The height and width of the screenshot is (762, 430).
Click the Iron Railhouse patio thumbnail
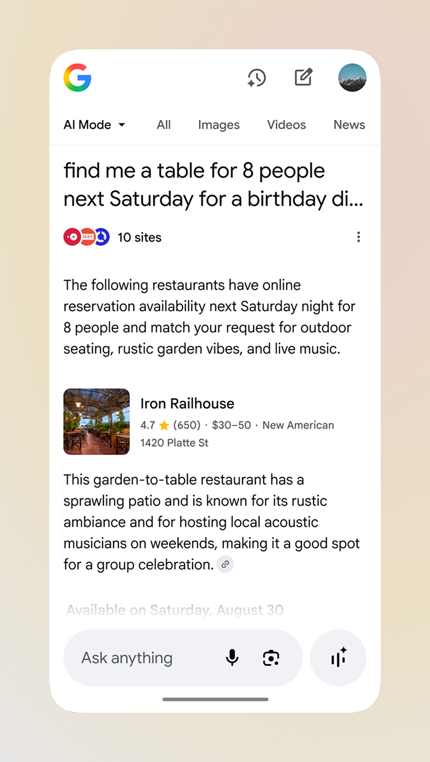point(96,421)
